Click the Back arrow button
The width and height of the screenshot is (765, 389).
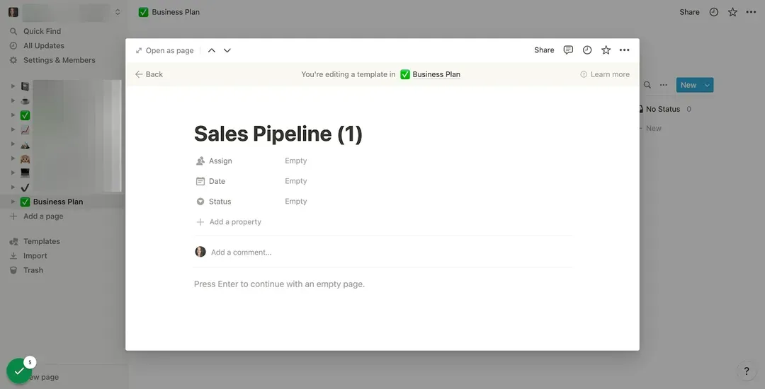149,74
